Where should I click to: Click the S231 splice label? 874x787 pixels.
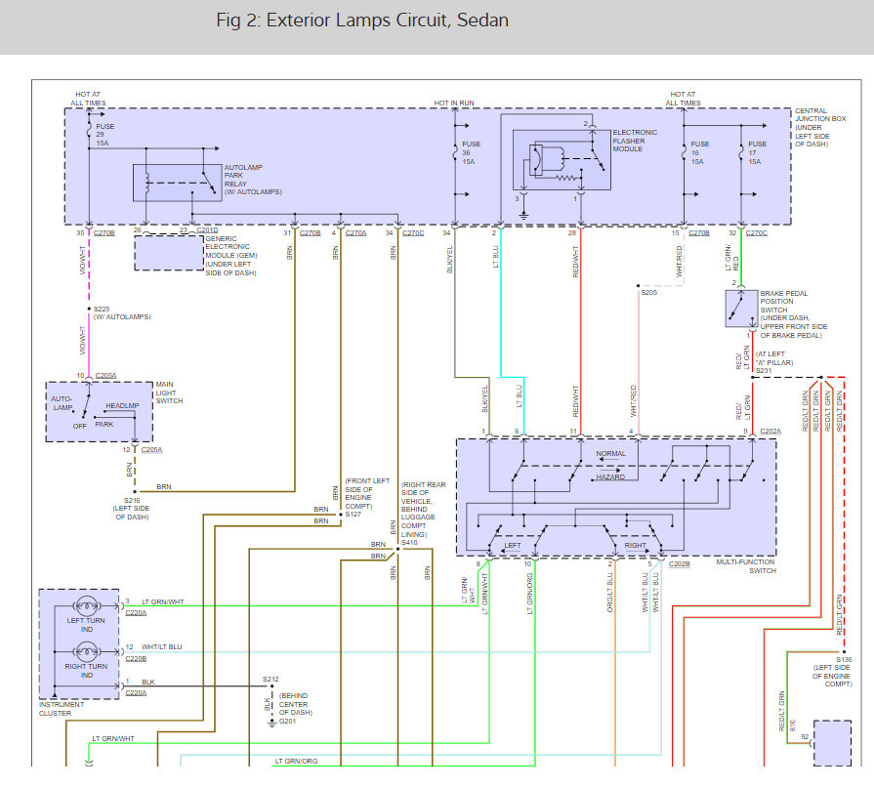(764, 371)
